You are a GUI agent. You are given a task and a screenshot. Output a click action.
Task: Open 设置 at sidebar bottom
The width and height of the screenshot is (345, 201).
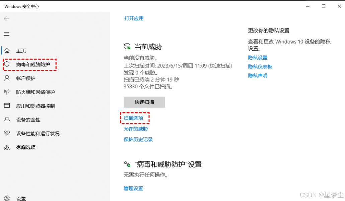(x=21, y=198)
